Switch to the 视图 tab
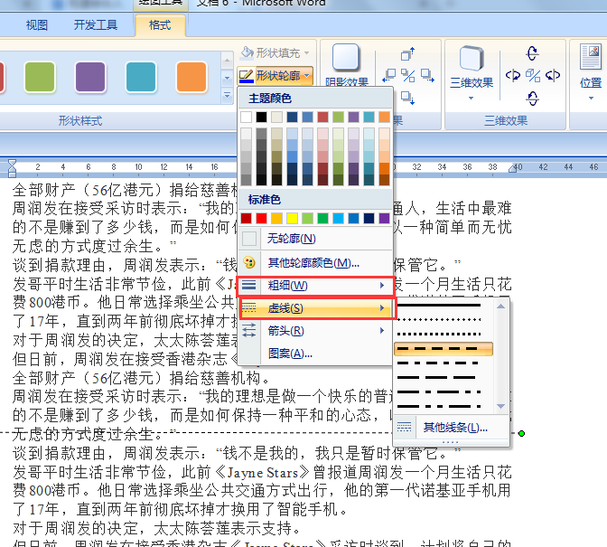This screenshot has width=607, height=547. pyautogui.click(x=37, y=24)
